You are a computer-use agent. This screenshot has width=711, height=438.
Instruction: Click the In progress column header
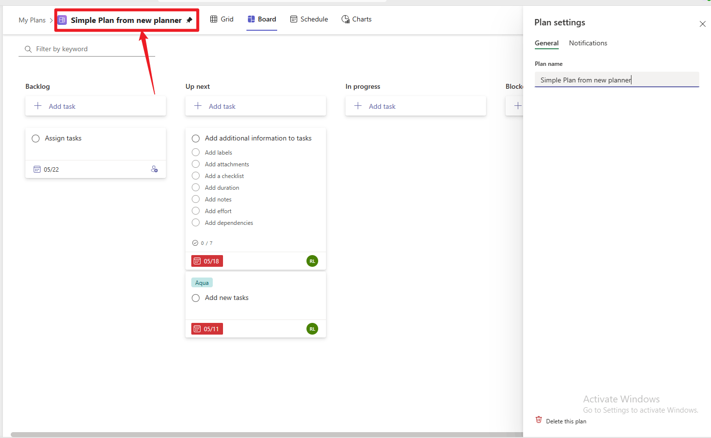[x=363, y=86]
